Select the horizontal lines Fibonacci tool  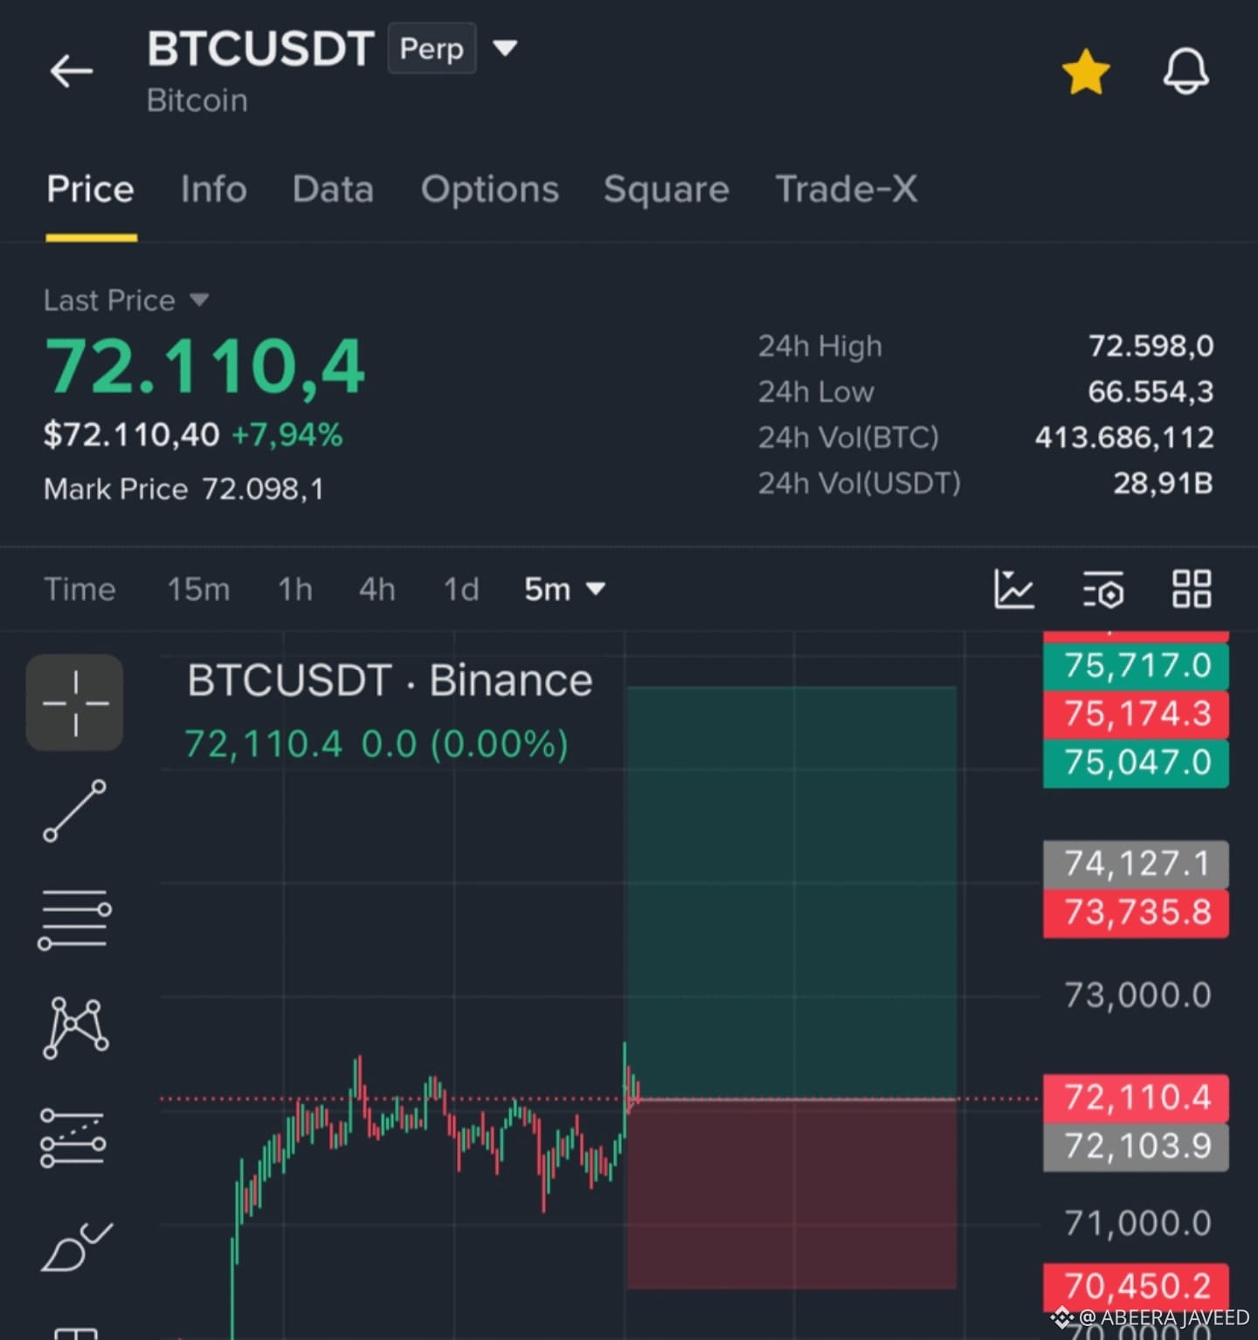coord(75,920)
